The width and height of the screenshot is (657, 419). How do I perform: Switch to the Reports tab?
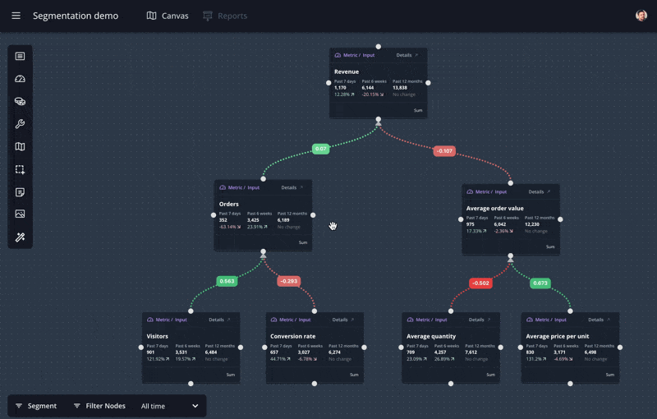pyautogui.click(x=224, y=16)
